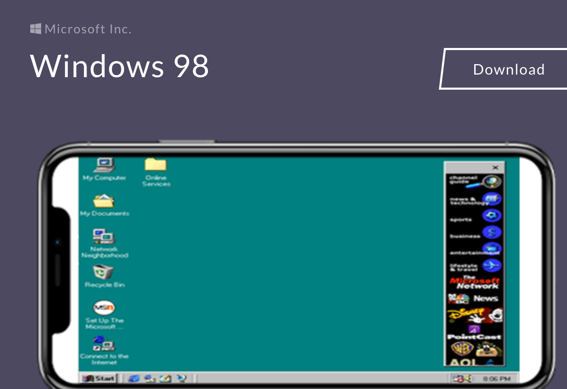Open the My Computer desktop icon
The height and width of the screenshot is (389, 567).
pyautogui.click(x=104, y=169)
